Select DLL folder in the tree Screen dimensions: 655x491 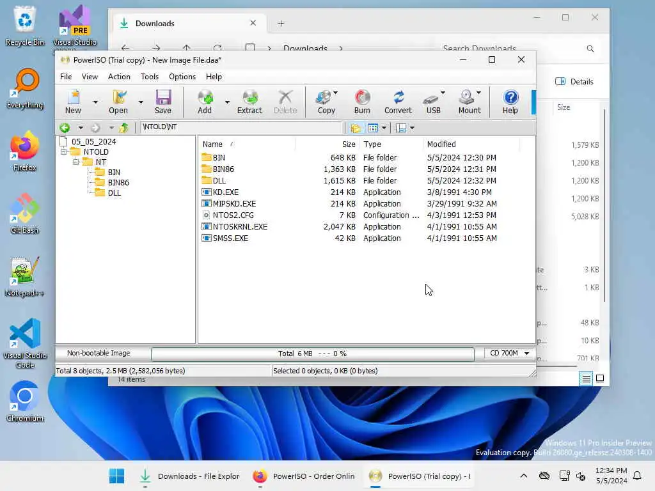coord(114,193)
